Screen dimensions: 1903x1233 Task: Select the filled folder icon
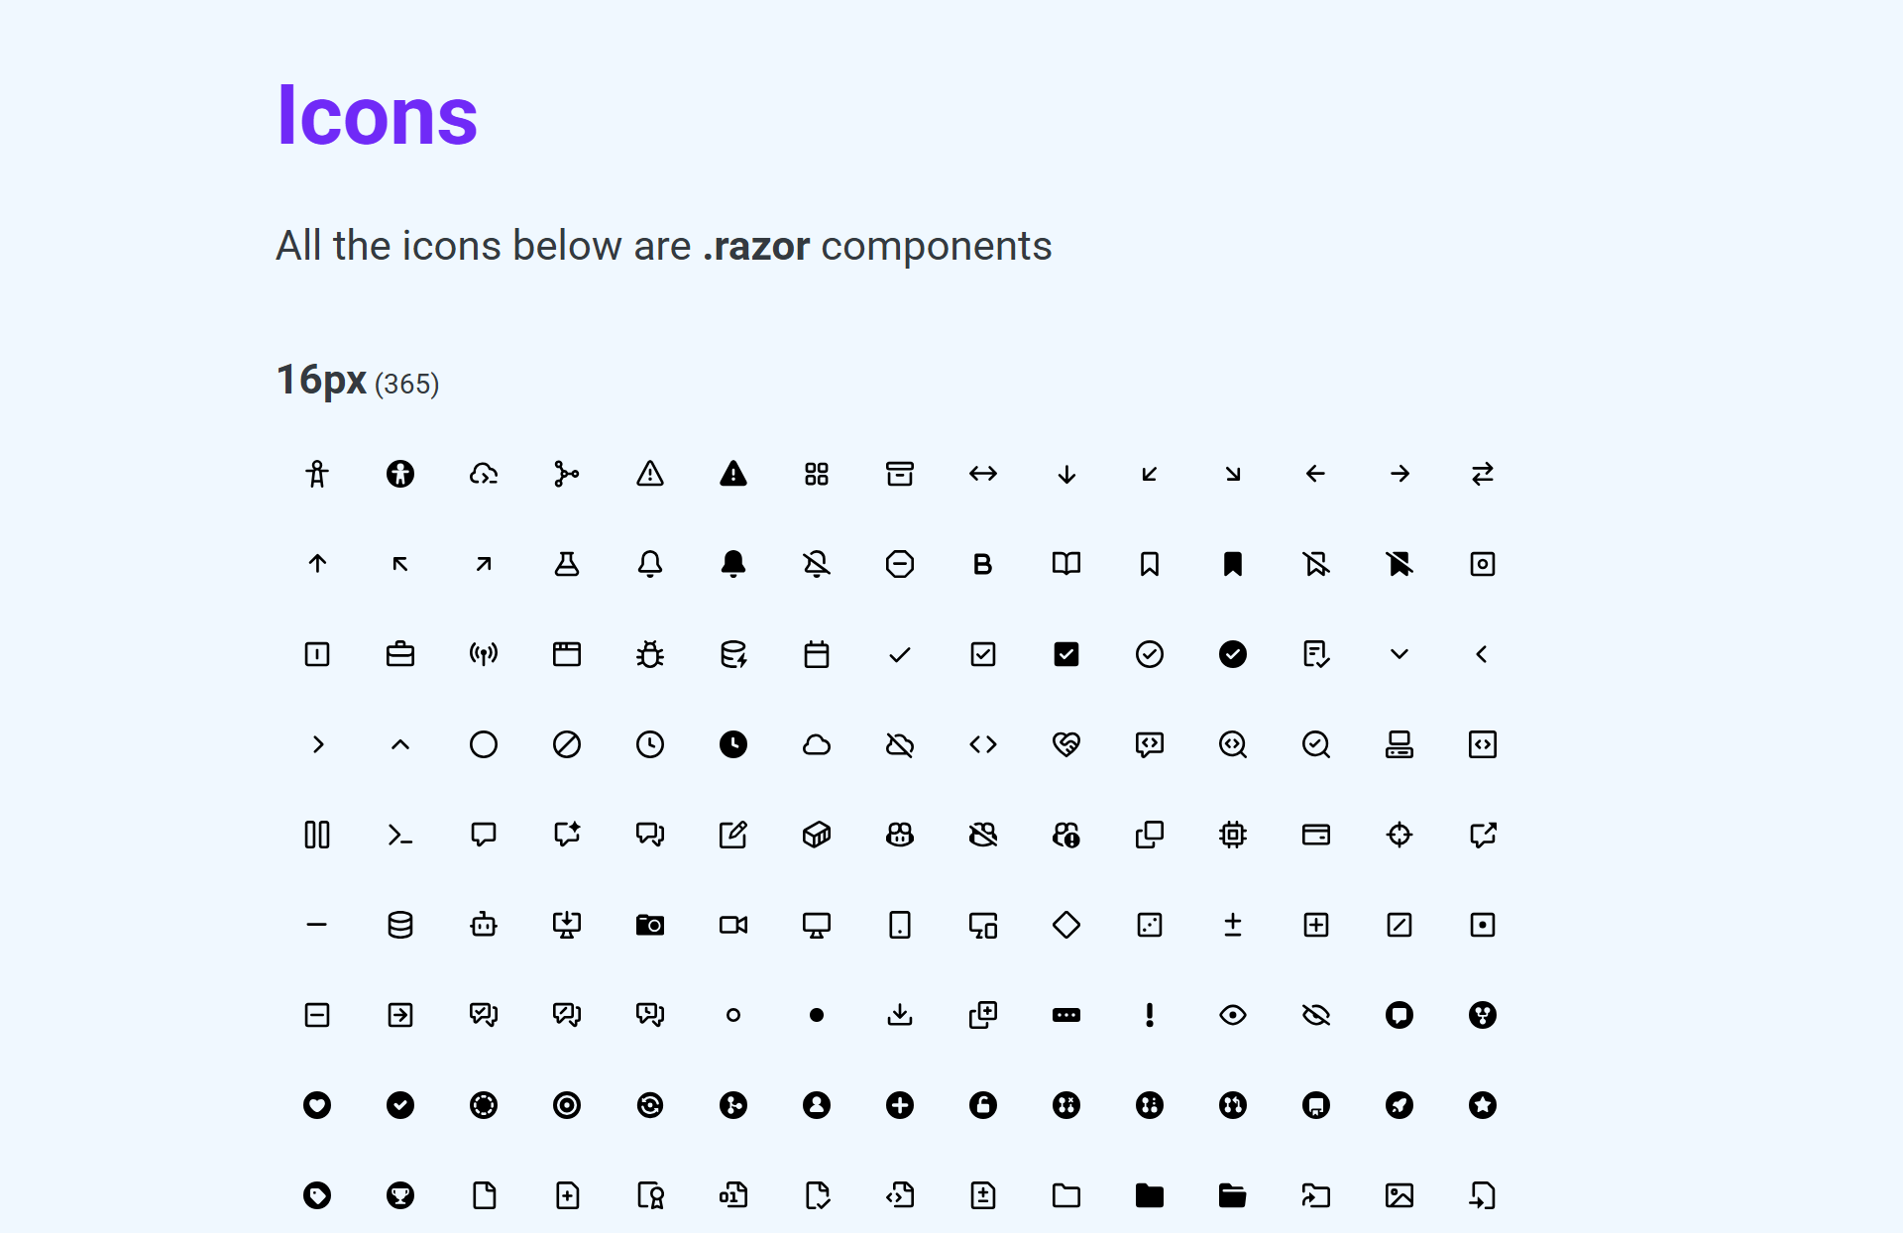coord(1149,1195)
